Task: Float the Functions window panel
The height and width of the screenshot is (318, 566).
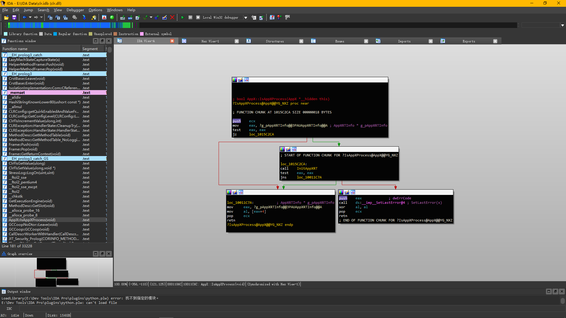Action: [x=102, y=41]
